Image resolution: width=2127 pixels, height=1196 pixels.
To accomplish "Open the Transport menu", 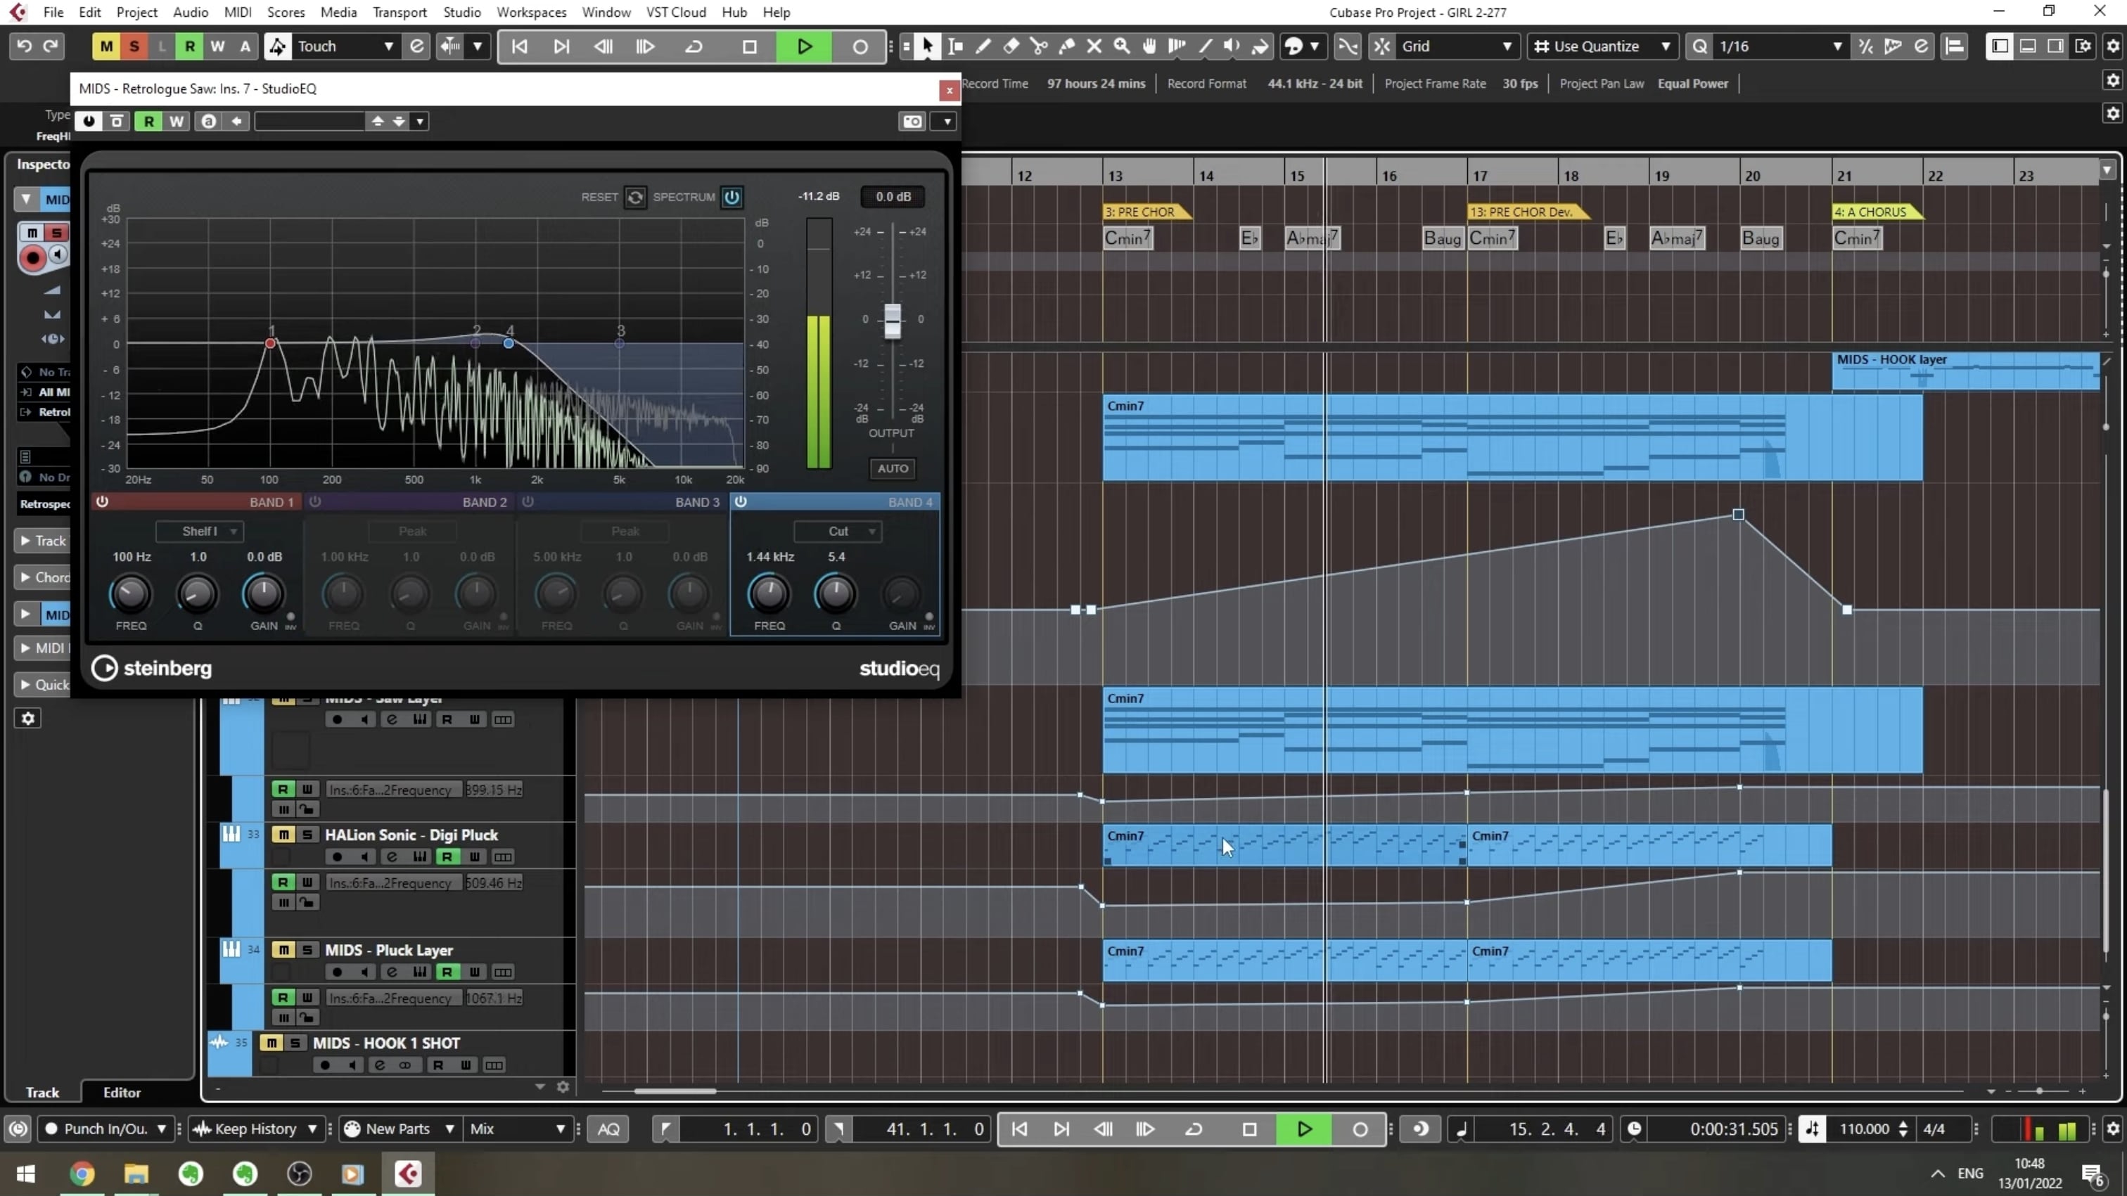I will point(400,13).
